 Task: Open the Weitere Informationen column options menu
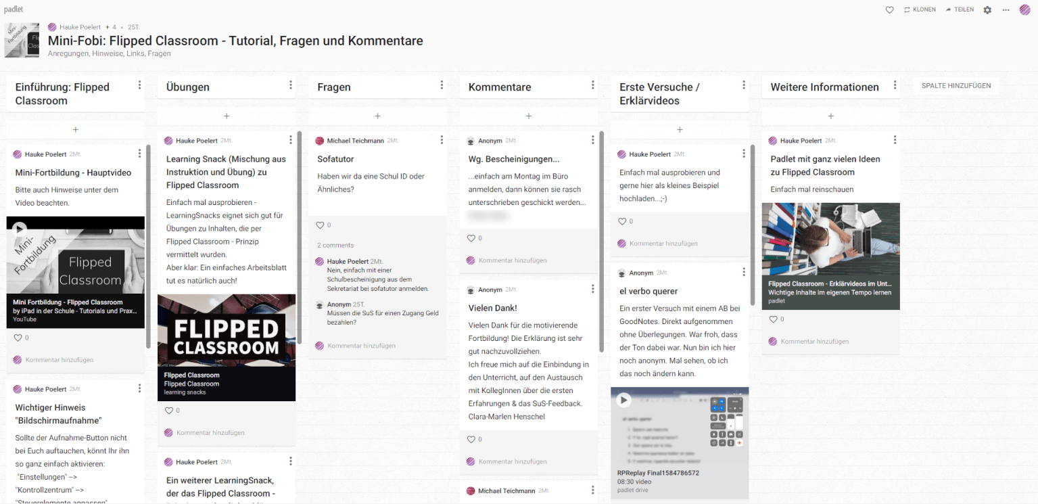895,85
